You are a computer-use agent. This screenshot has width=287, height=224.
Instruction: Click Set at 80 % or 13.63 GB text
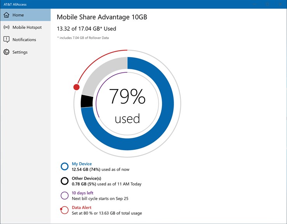click(107, 213)
